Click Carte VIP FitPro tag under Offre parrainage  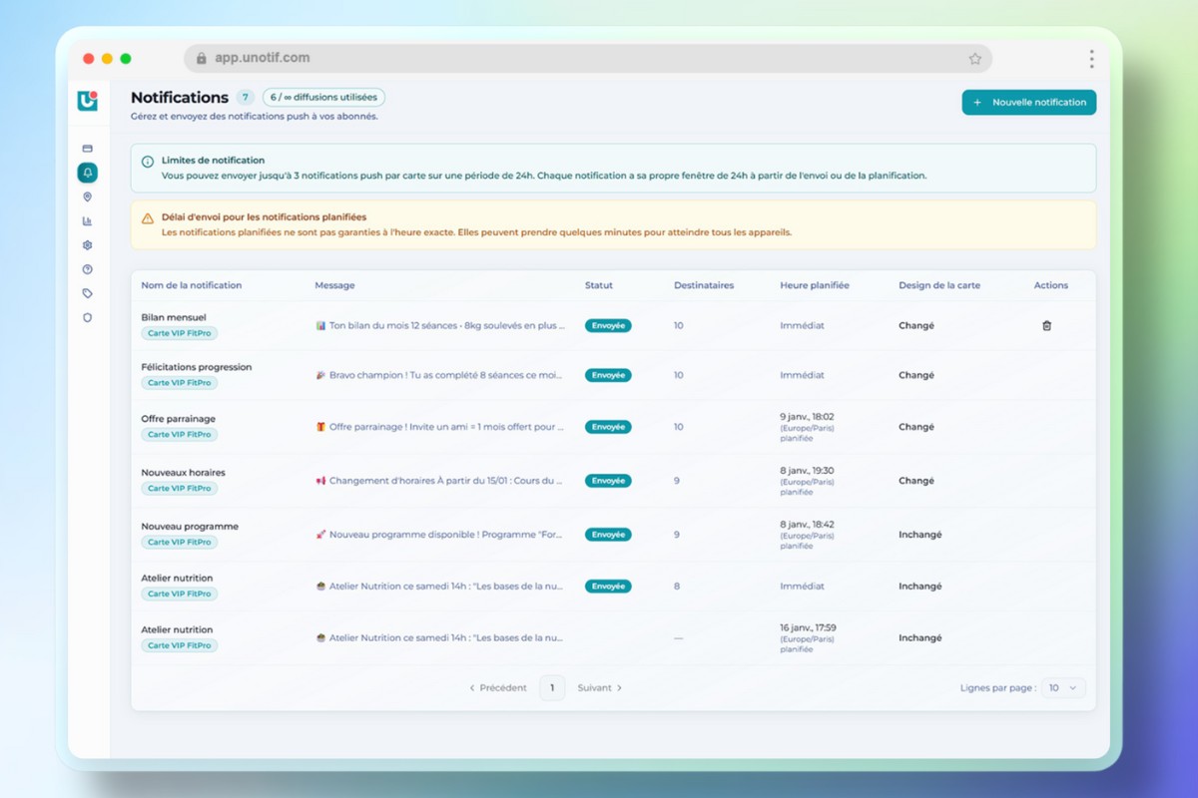click(180, 435)
